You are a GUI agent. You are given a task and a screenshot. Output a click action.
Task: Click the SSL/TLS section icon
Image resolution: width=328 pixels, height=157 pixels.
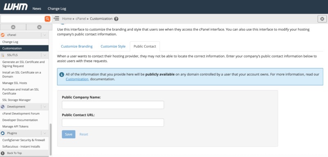point(3,55)
